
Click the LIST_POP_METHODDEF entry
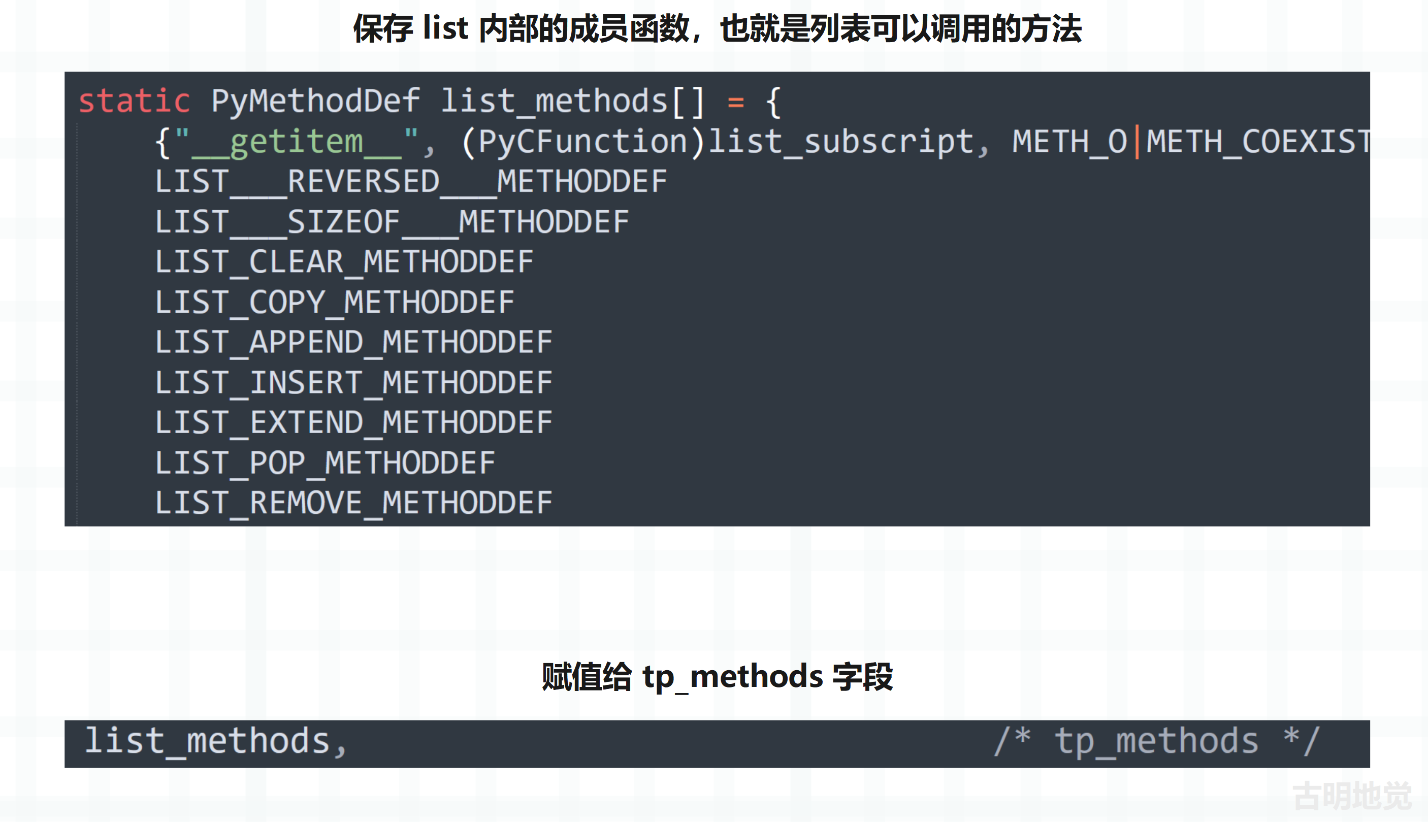tap(325, 464)
